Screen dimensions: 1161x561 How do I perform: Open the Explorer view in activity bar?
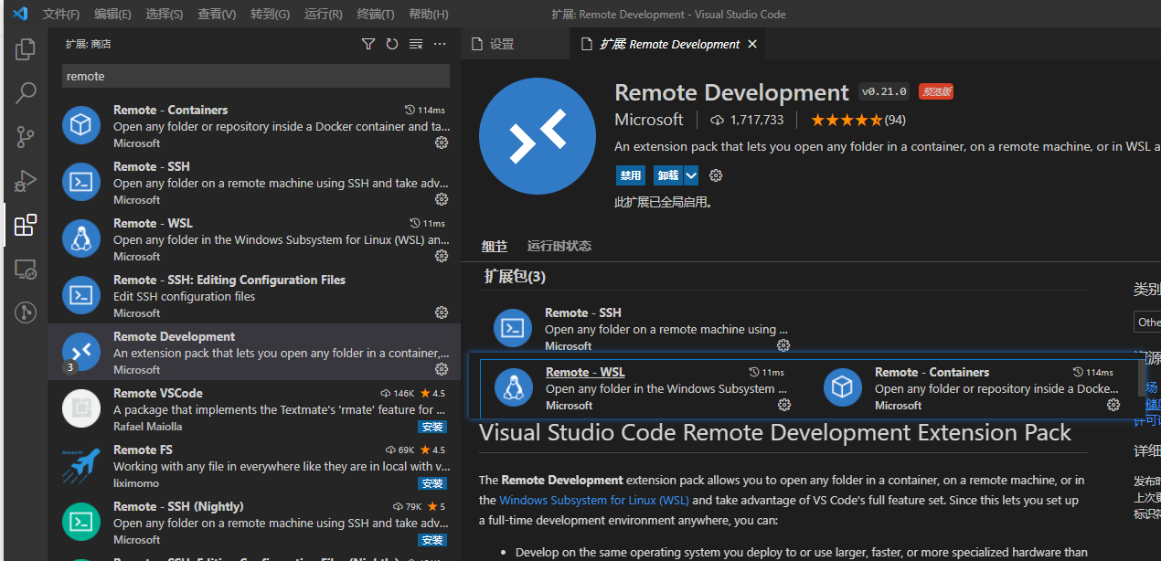click(x=26, y=48)
